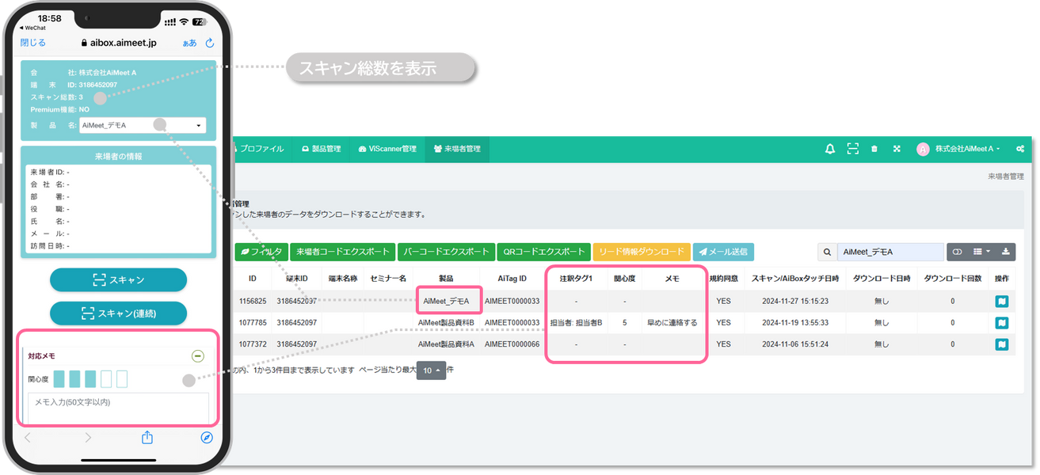Open operation icon for row 1156825
Viewport: 1040px width, 475px height.
click(x=1002, y=301)
